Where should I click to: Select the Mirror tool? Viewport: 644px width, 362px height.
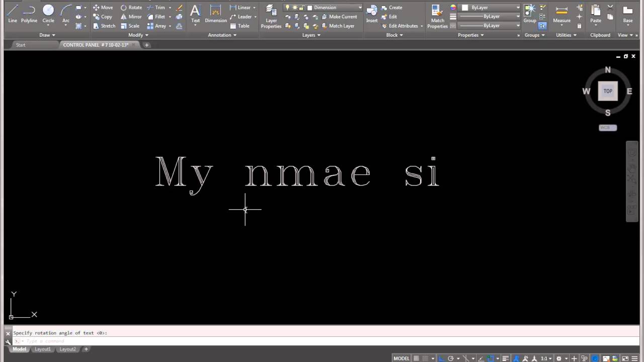pos(131,17)
